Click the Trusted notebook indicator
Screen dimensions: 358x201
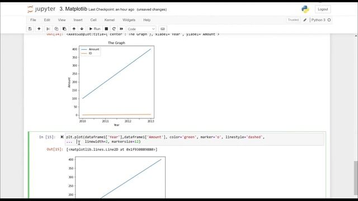point(293,20)
